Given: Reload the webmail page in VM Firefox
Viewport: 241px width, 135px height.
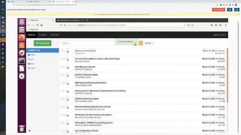Looking at the screenshot, I should point(37,25).
